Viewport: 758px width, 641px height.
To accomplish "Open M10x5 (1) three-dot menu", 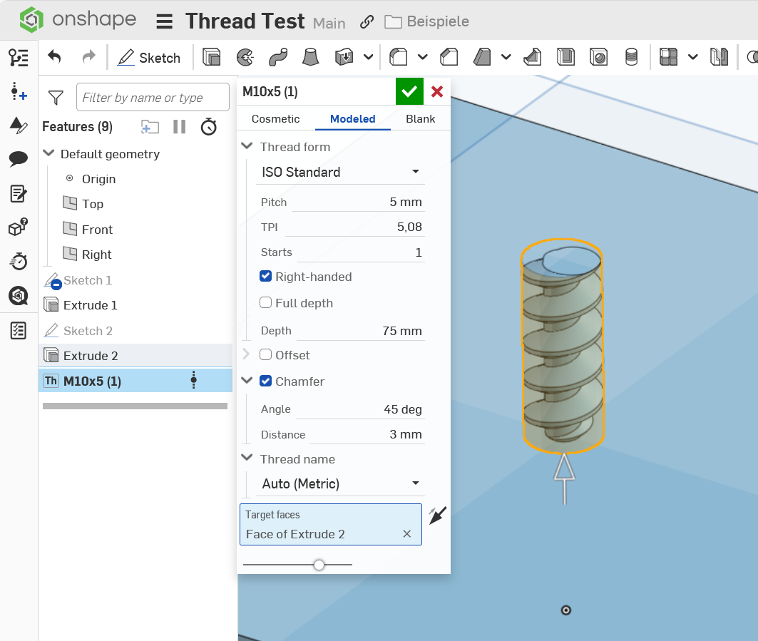I will click(x=194, y=381).
